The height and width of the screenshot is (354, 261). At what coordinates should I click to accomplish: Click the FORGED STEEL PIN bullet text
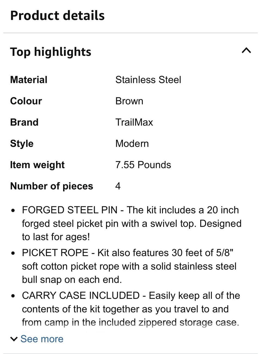(132, 223)
